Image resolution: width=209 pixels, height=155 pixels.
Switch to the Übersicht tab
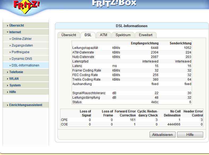coord(69,35)
